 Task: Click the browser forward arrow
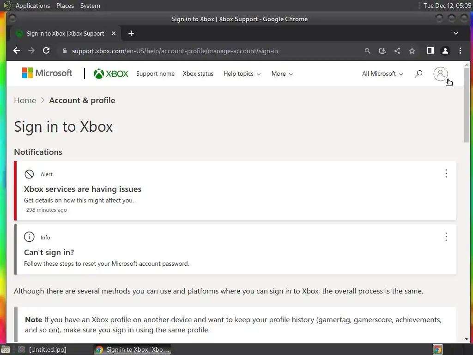pyautogui.click(x=31, y=51)
